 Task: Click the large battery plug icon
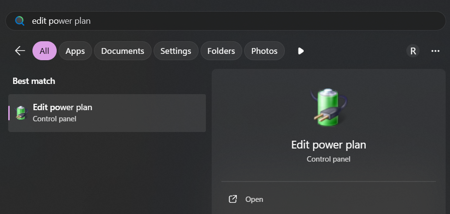pyautogui.click(x=328, y=108)
